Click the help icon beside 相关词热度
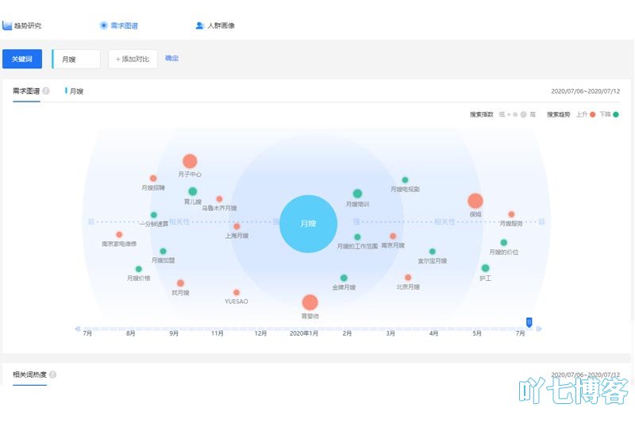This screenshot has width=635, height=423. coord(52,375)
